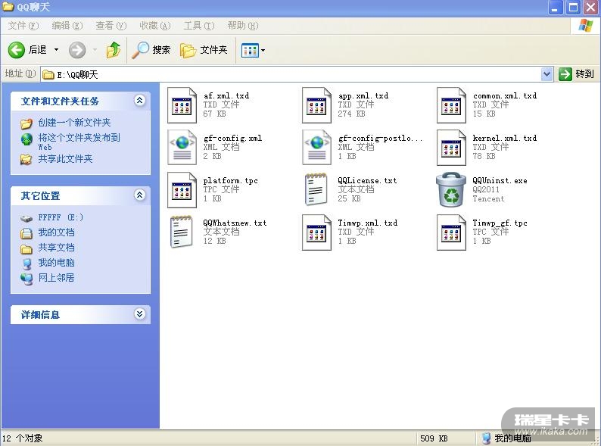This screenshot has width=601, height=446.
Task: Maximize the QQ聊天 window
Action: pos(574,7)
